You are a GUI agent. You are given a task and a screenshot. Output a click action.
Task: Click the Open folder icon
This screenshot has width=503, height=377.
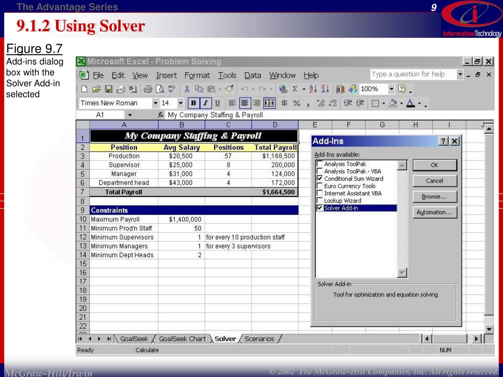click(x=96, y=89)
